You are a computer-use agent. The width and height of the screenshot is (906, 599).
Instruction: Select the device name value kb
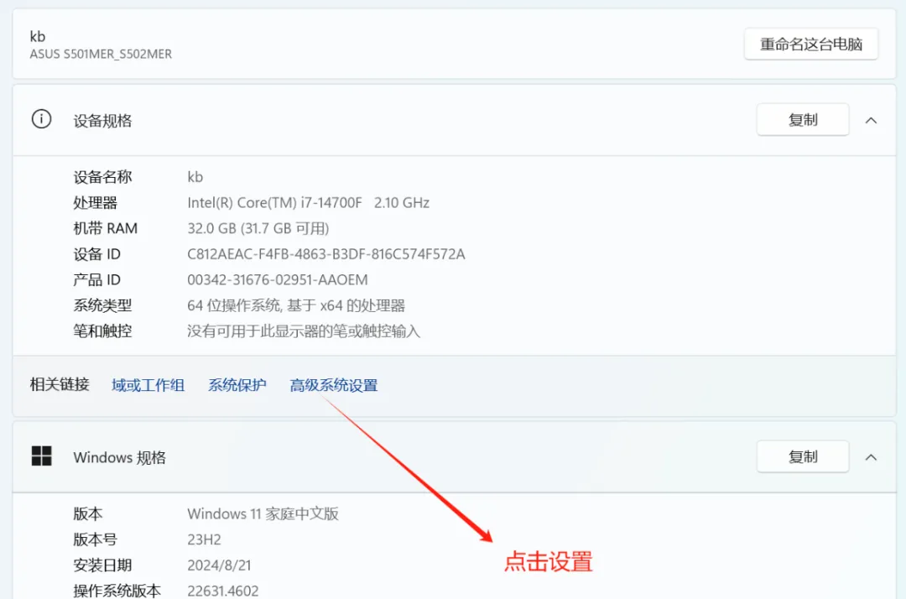coord(195,177)
